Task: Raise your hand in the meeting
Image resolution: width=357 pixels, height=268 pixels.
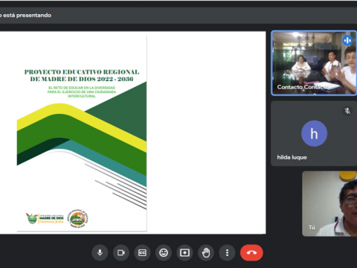Action: 206,253
